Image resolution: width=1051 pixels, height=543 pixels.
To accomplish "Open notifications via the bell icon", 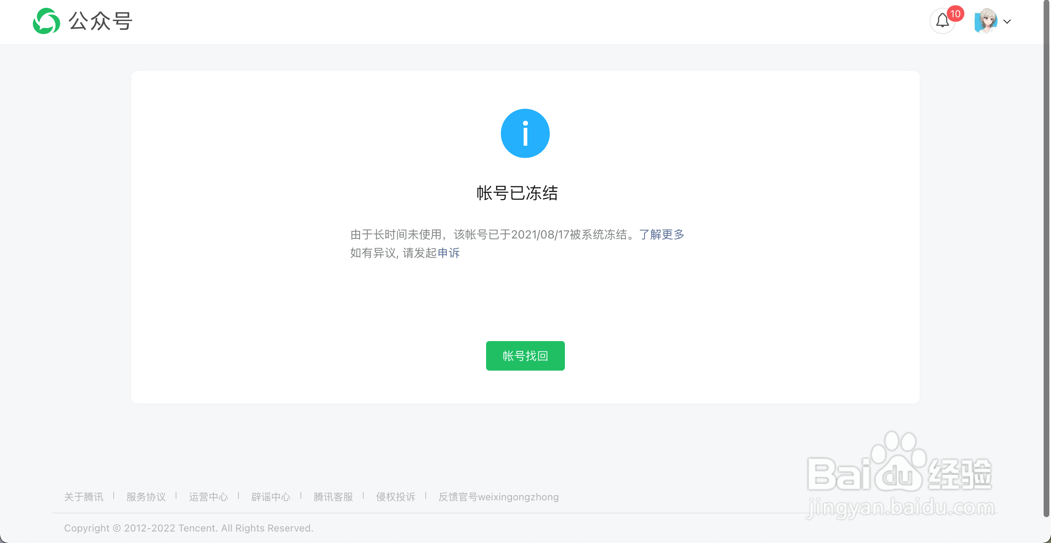I will 942,20.
